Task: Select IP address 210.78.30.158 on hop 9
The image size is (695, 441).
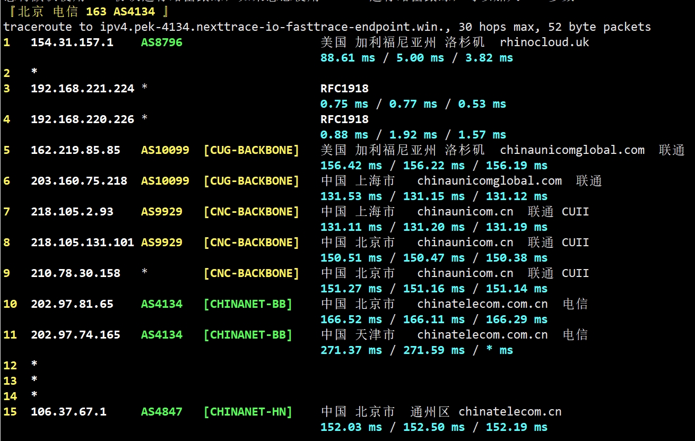Action: [x=75, y=273]
